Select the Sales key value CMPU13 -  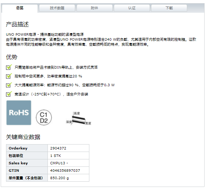(59, 163)
